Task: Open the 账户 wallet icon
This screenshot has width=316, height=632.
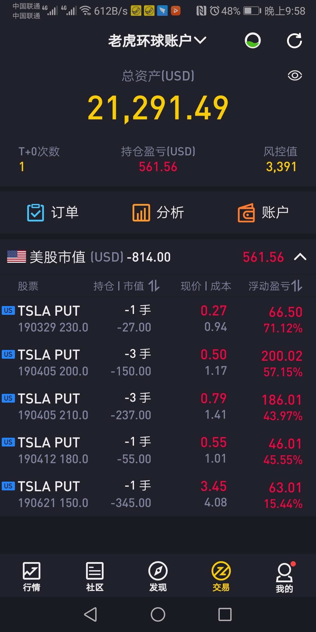Action: [246, 213]
